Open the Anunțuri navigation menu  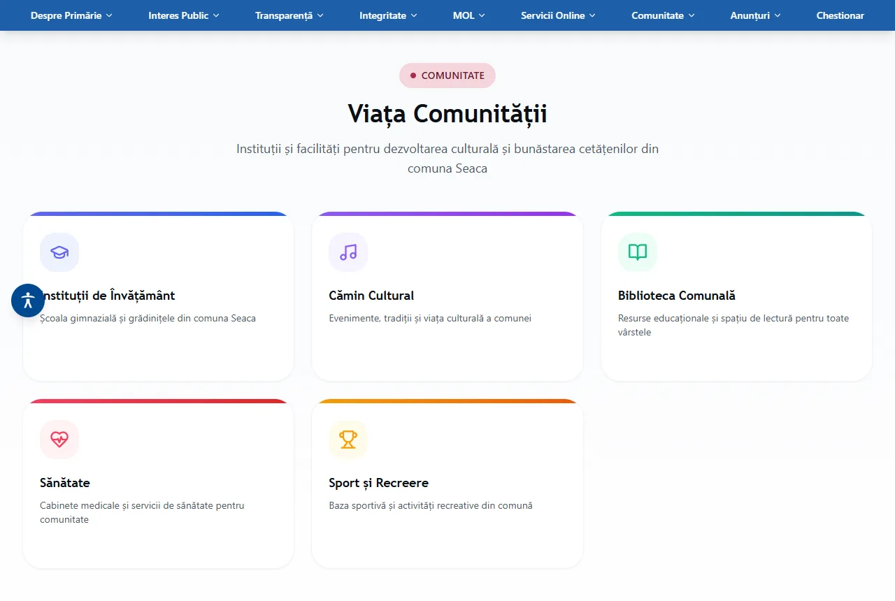tap(755, 15)
